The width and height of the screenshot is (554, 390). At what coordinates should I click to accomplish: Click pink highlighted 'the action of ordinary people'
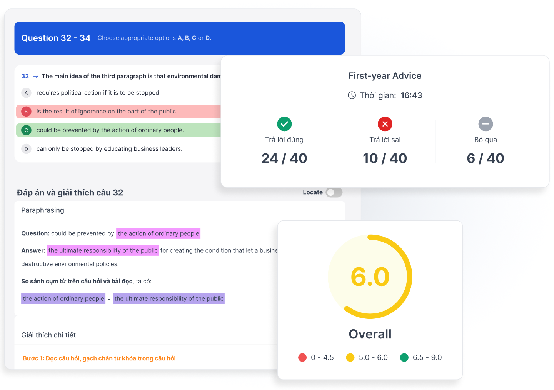(x=159, y=233)
